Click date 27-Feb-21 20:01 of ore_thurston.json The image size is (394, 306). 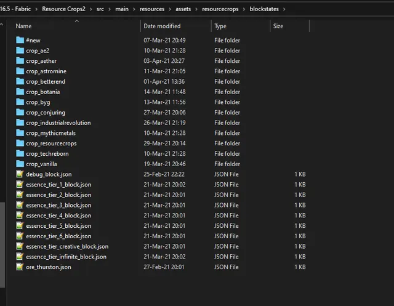point(164,267)
